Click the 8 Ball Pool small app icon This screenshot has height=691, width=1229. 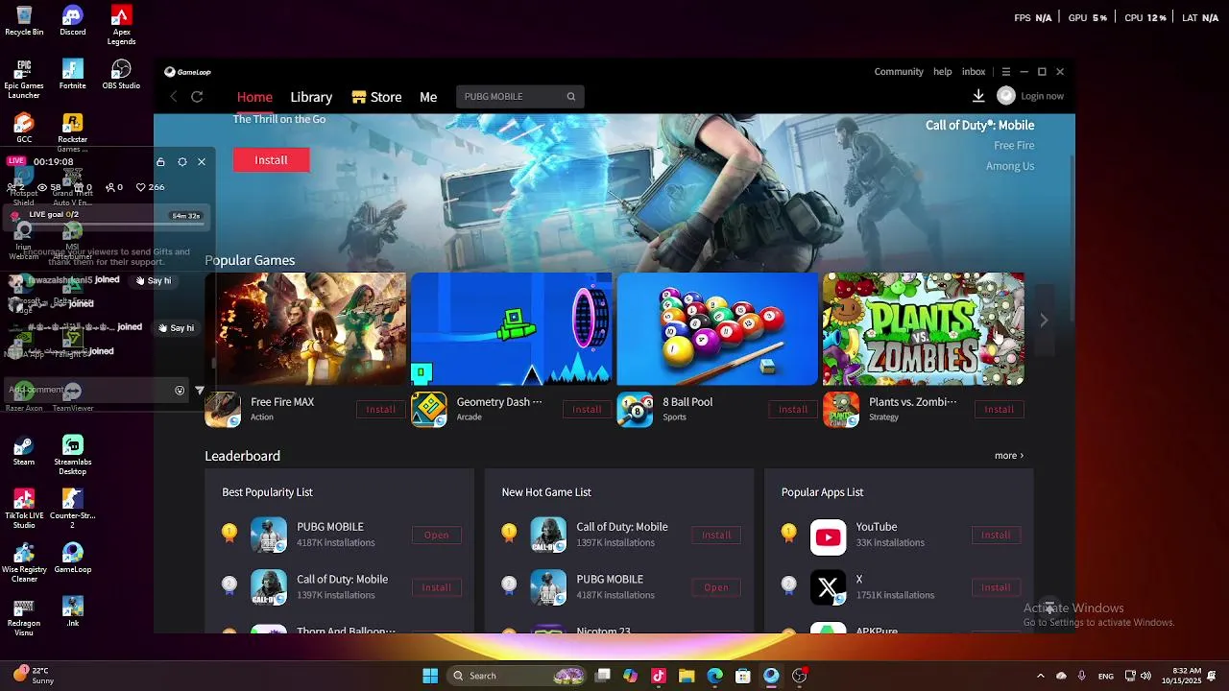click(635, 410)
